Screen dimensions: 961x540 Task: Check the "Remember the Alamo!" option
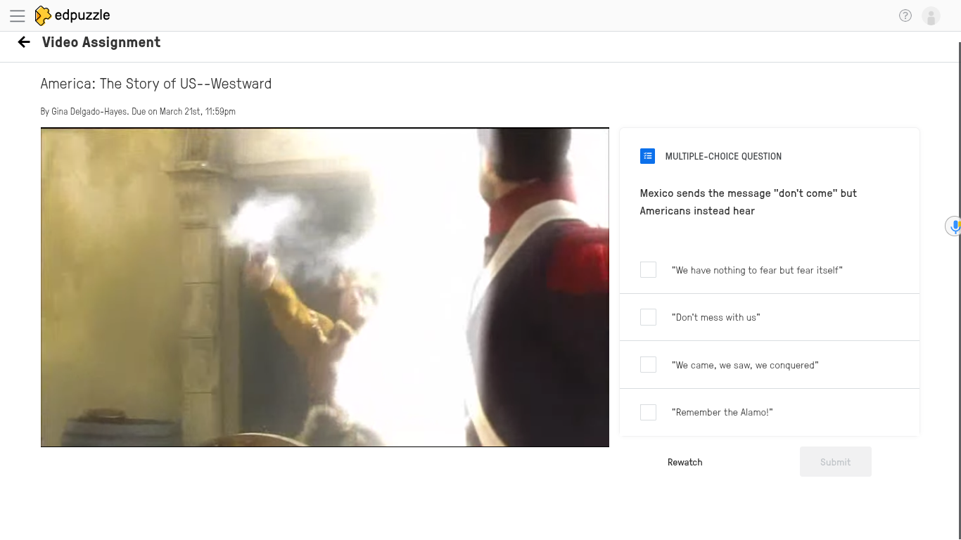648,412
